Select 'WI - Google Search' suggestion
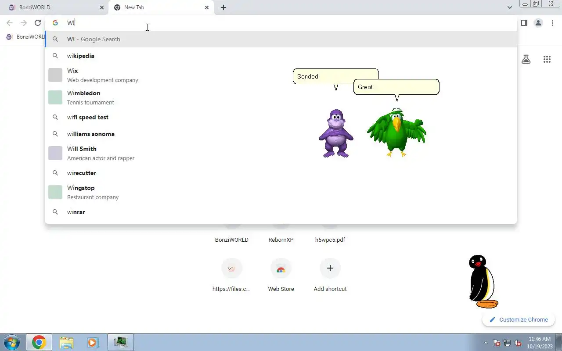This screenshot has height=351, width=562. coord(281,39)
